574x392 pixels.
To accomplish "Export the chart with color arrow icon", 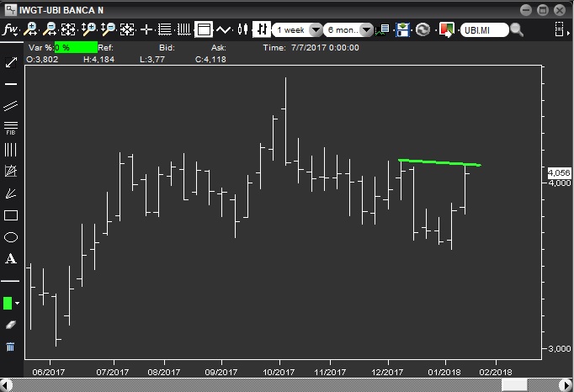I will 447,29.
